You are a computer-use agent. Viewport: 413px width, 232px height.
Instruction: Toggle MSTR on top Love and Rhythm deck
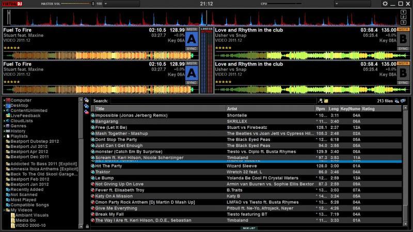pos(403,29)
